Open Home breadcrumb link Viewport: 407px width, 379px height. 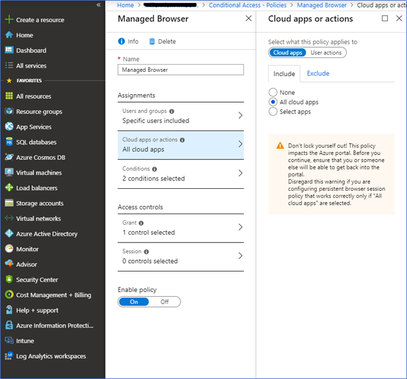[126, 5]
